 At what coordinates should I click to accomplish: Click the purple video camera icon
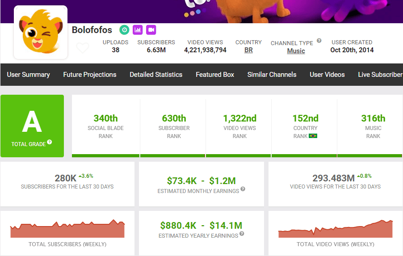151,30
